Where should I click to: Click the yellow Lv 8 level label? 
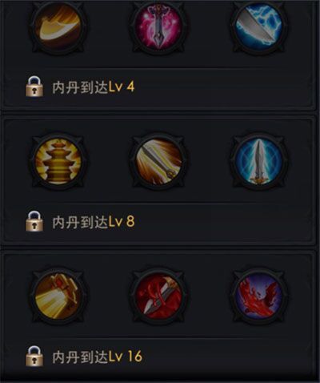[122, 222]
